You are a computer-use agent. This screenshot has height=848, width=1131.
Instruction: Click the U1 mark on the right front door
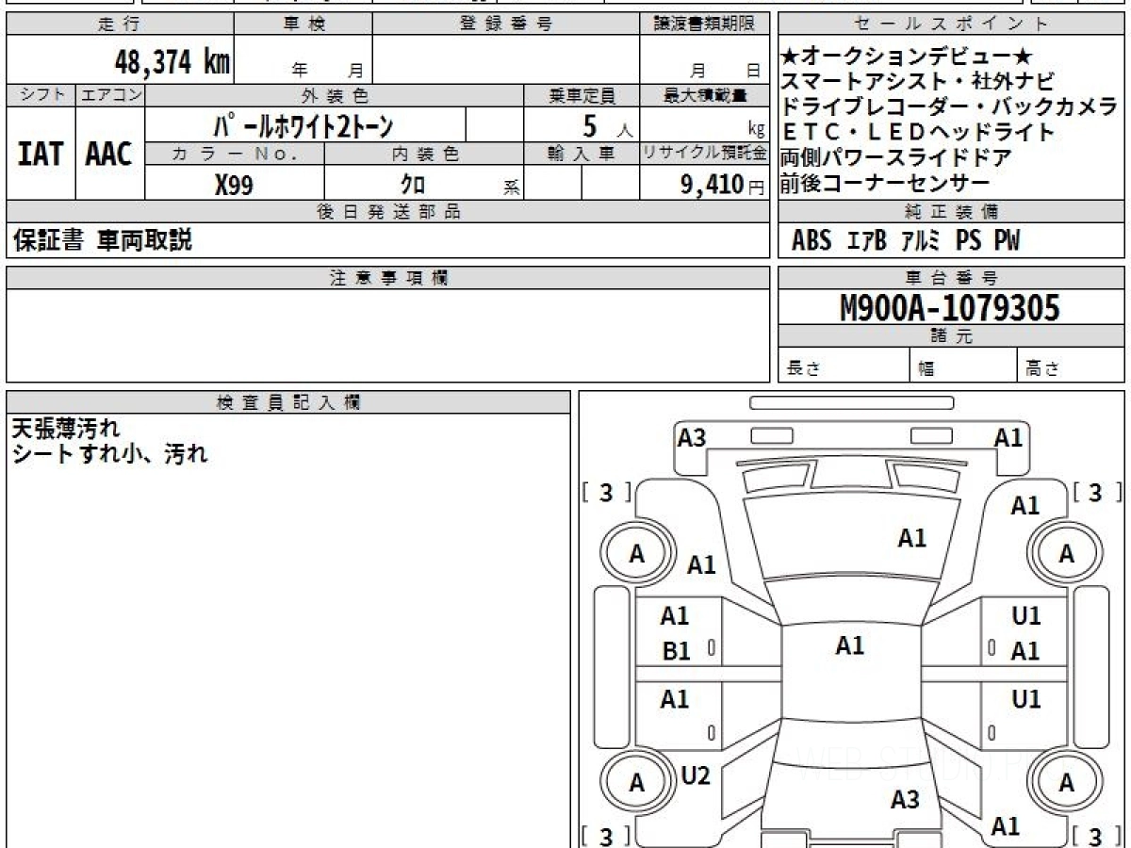pyautogui.click(x=1025, y=616)
